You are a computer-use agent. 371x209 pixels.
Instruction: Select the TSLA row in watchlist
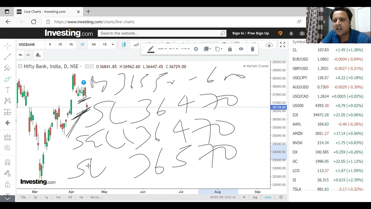coord(328,189)
